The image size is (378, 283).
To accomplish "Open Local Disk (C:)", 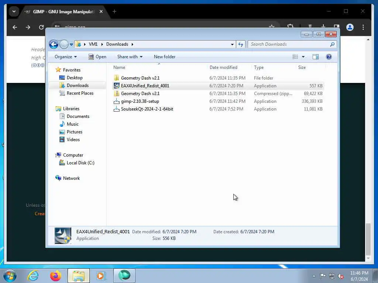I will [80, 163].
